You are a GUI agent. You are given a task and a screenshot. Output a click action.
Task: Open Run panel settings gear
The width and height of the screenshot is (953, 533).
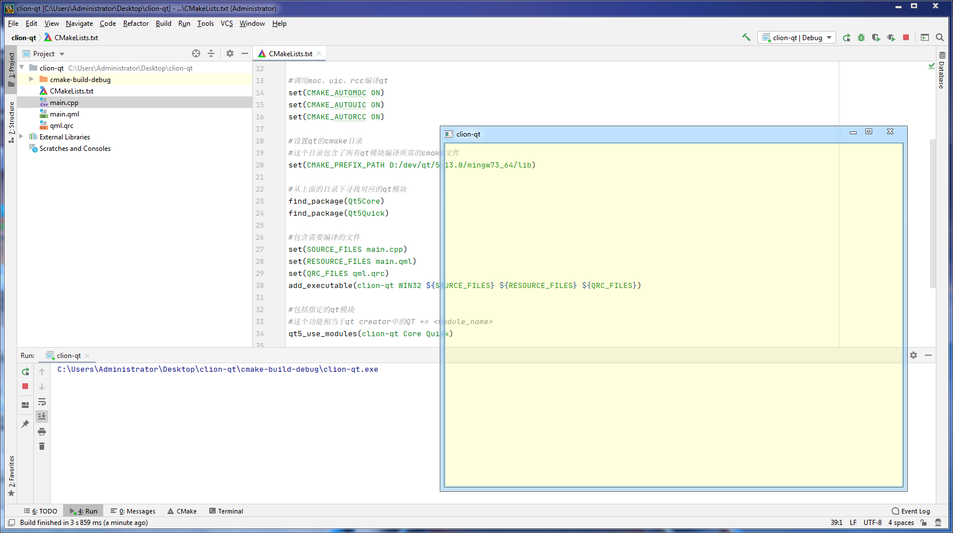click(913, 355)
